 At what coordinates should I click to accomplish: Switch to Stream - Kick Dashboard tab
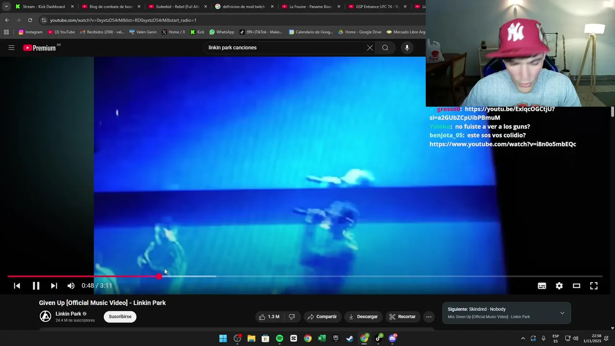point(43,7)
